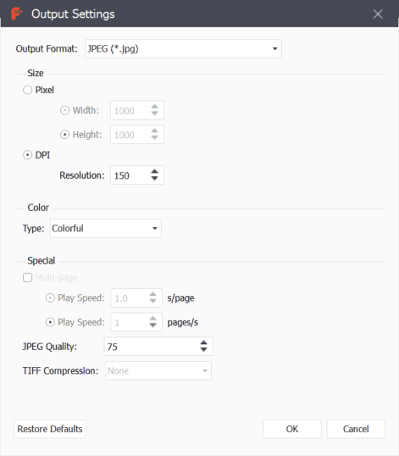The width and height of the screenshot is (399, 456).
Task: Open the Color Type dropdown
Action: 106,228
